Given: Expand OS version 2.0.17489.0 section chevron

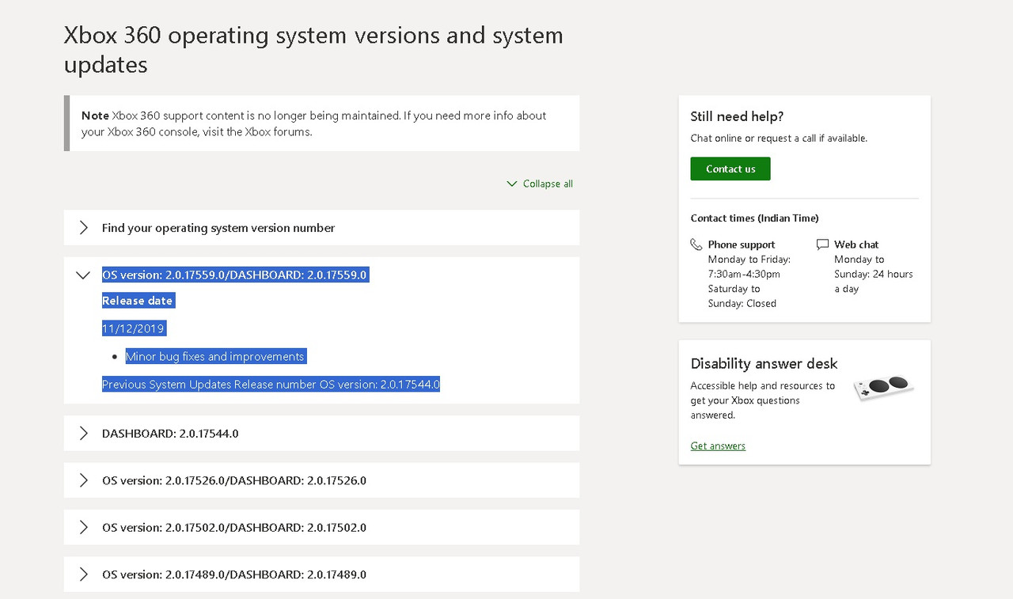Looking at the screenshot, I should point(83,574).
